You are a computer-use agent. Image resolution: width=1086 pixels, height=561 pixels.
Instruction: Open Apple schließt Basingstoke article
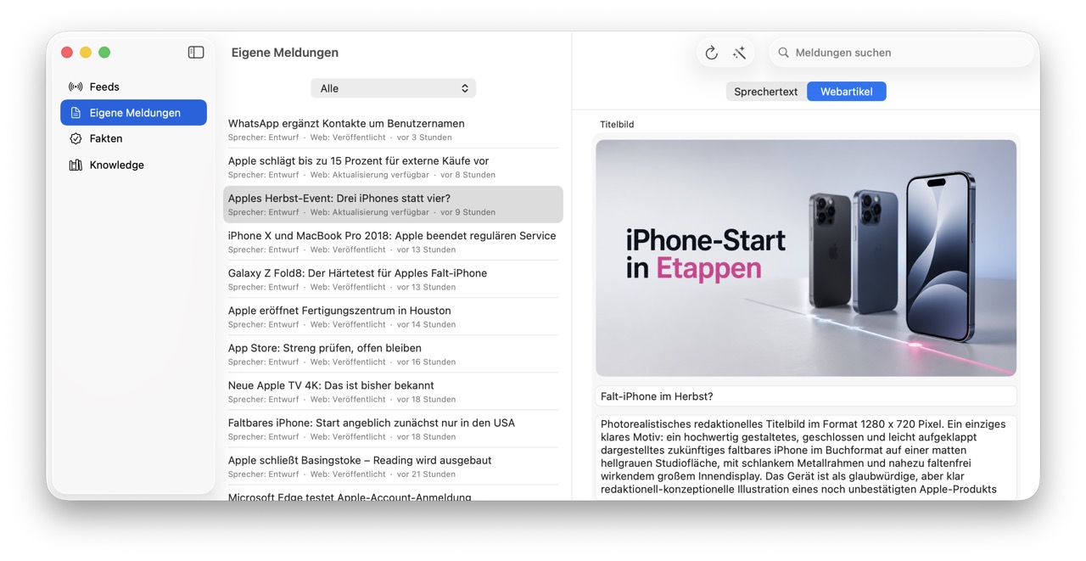393,466
